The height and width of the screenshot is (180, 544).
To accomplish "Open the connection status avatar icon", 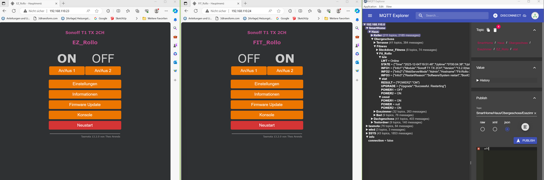I will pyautogui.click(x=535, y=15).
